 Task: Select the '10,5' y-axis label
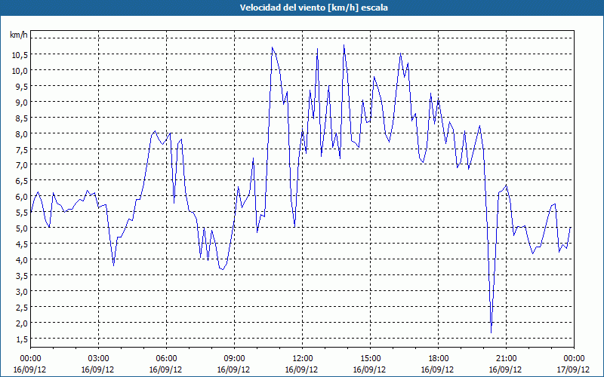[20, 55]
